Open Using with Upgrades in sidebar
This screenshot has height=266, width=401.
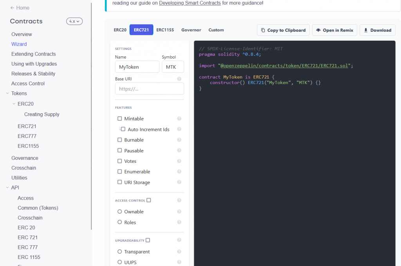tap(34, 64)
